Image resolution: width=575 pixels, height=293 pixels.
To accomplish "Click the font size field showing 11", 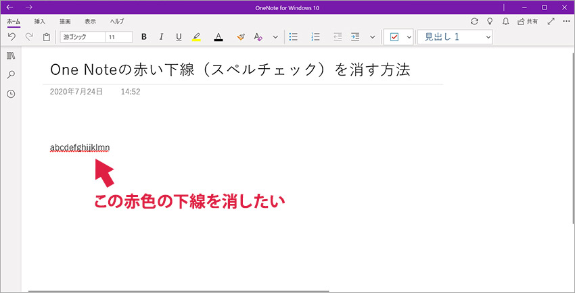I will coord(119,37).
